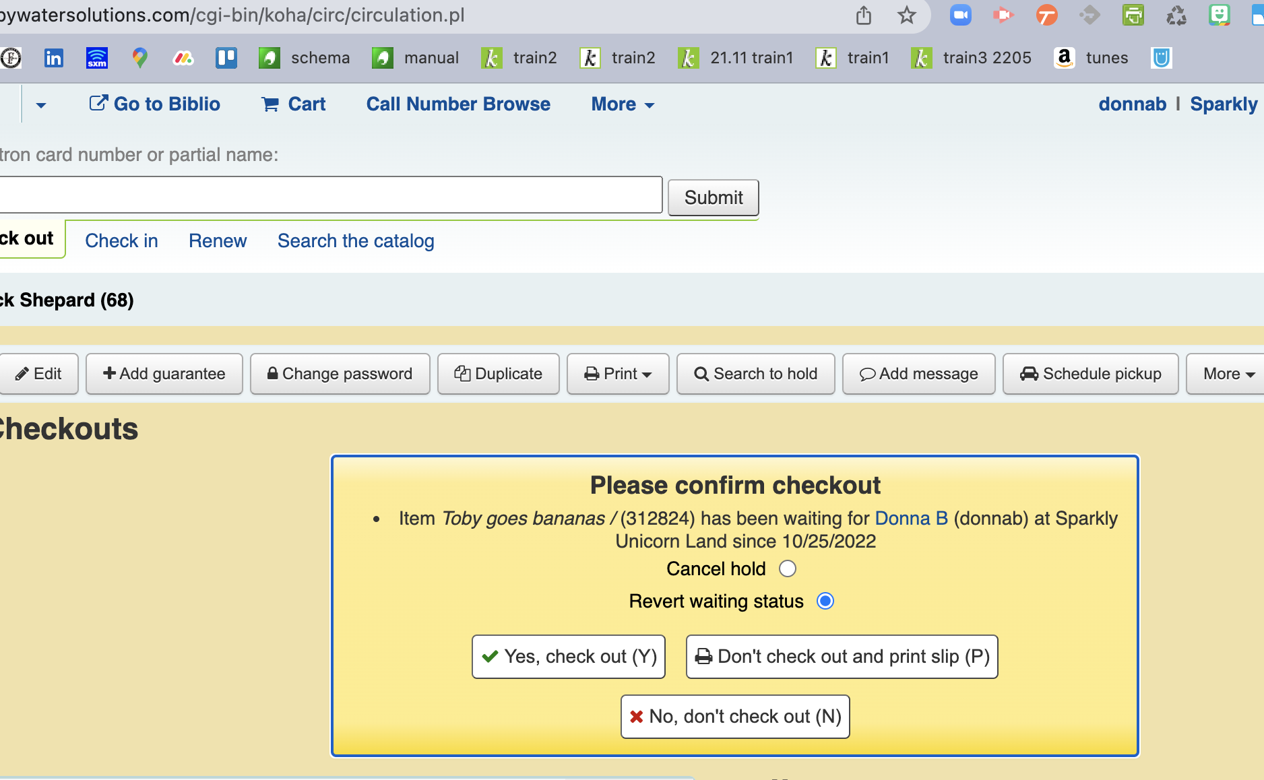The image size is (1264, 780).
Task: Open the Amazon tunes bookmark
Action: [1091, 58]
